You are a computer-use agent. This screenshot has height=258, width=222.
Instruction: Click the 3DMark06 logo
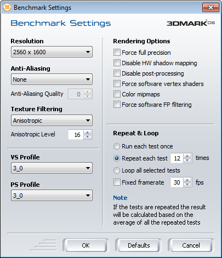[x=190, y=23]
